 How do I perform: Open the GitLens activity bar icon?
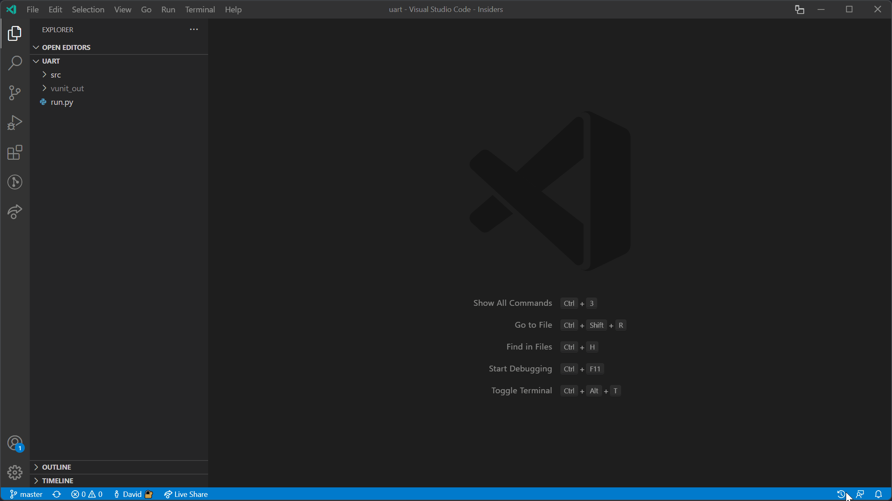pyautogui.click(x=15, y=182)
